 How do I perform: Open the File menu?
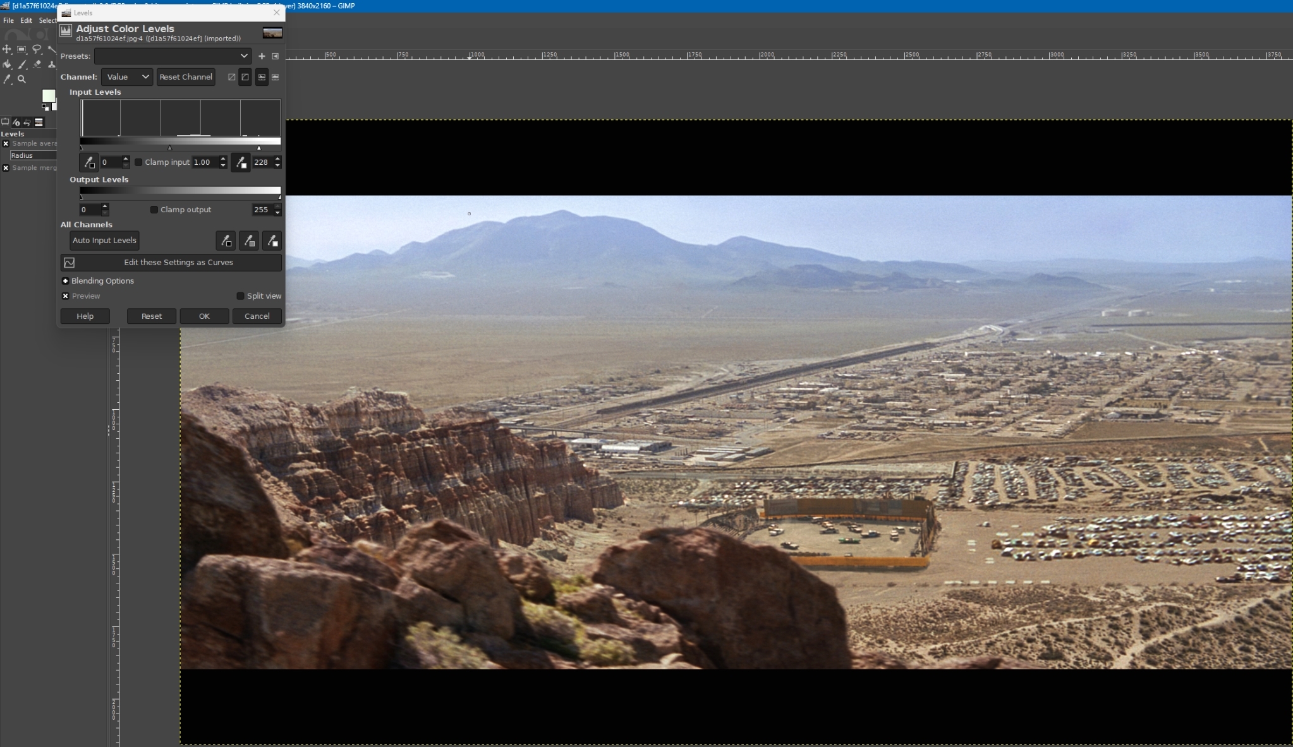[8, 20]
